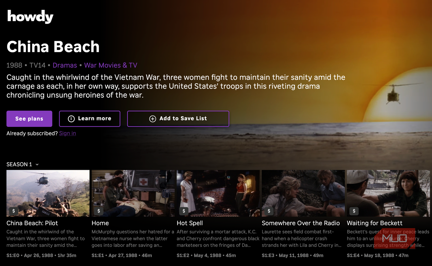Viewport: 432px width, 266px height.
Task: Click dollar badge on Hot Spell thumbnail
Action: 184,211
